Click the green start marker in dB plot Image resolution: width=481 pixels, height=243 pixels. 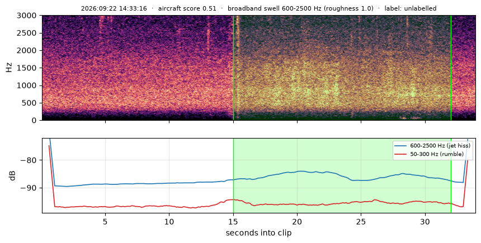coord(233,175)
